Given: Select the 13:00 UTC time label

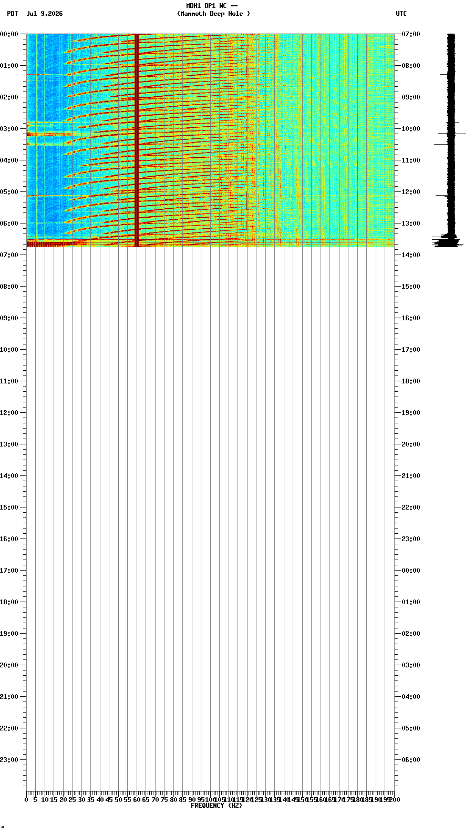Looking at the screenshot, I should click(410, 224).
